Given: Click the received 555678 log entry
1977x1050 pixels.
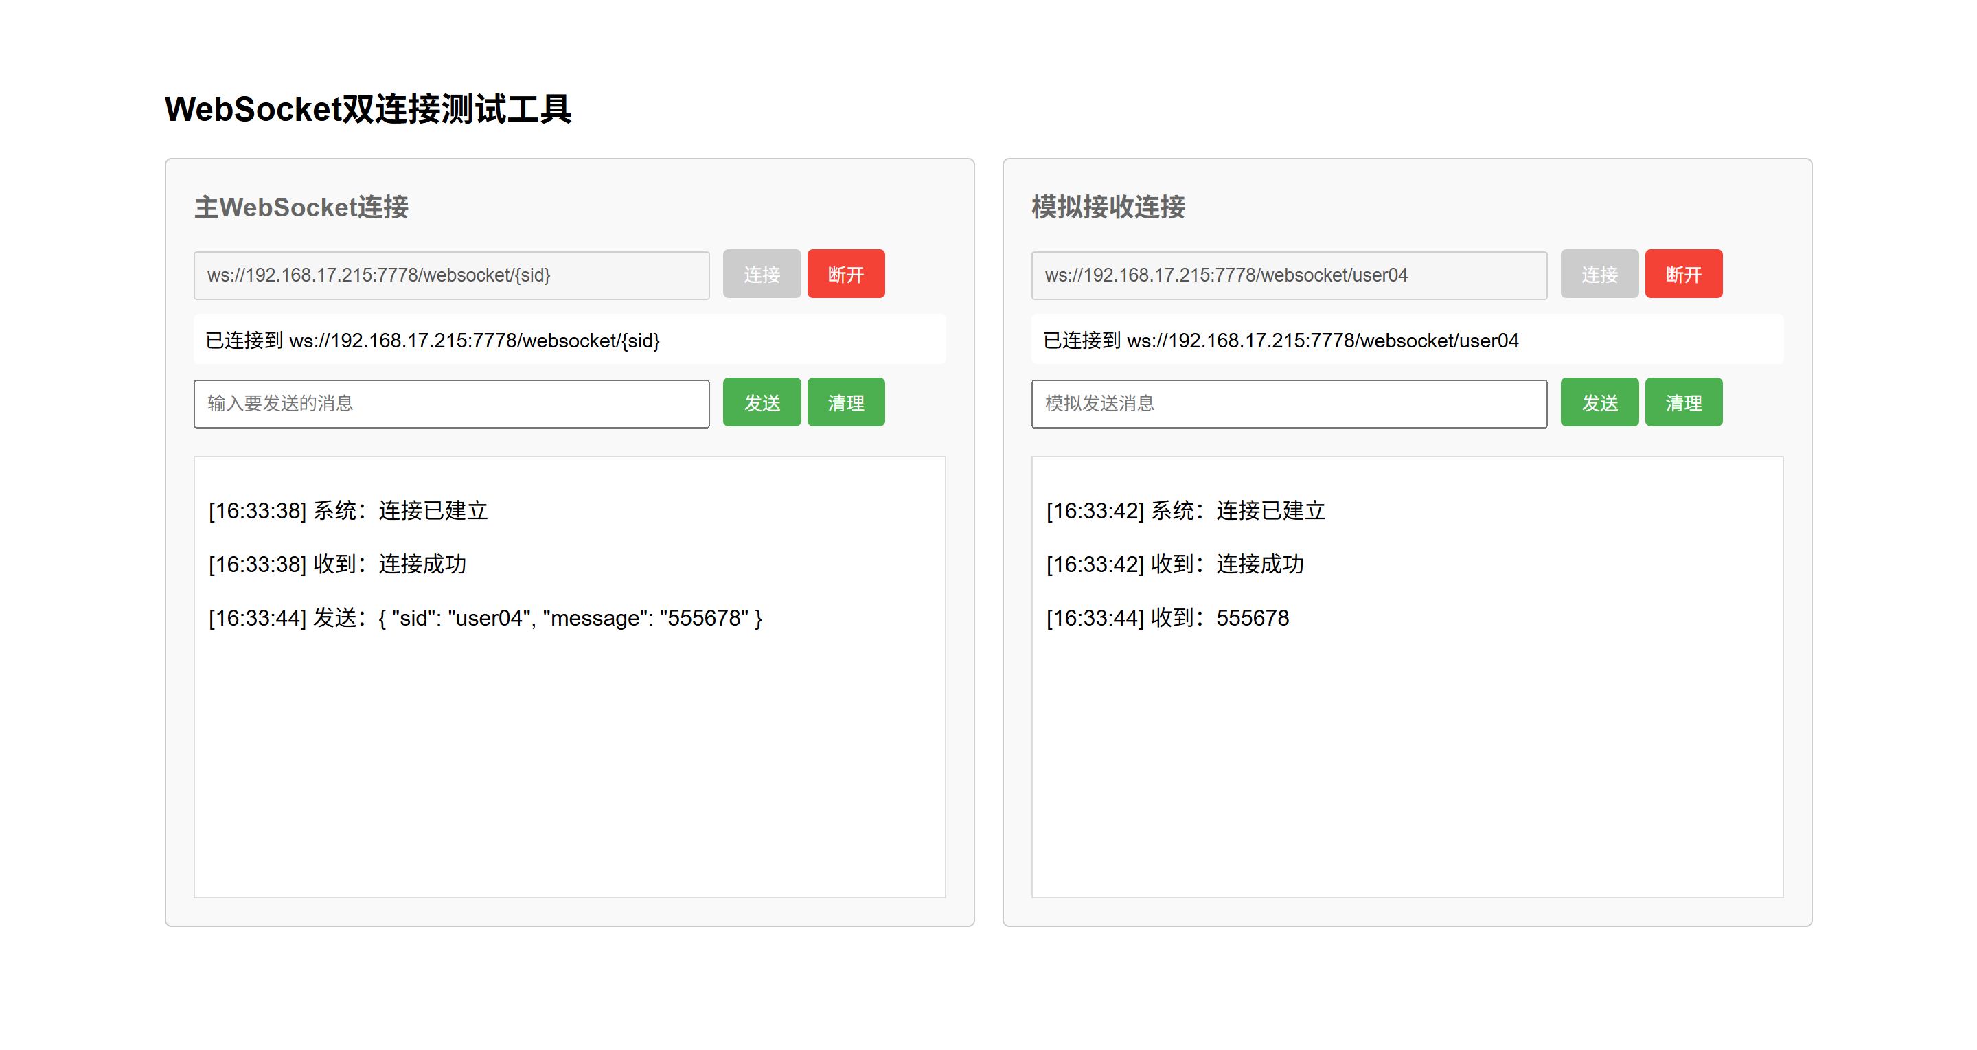Looking at the screenshot, I should point(1167,618).
